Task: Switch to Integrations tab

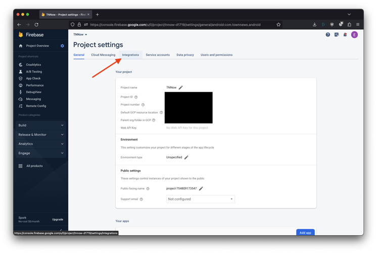Action: [x=130, y=55]
